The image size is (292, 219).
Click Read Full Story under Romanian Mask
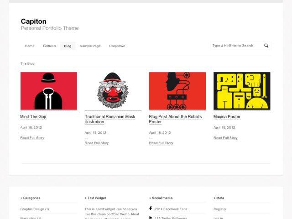pos(97,143)
